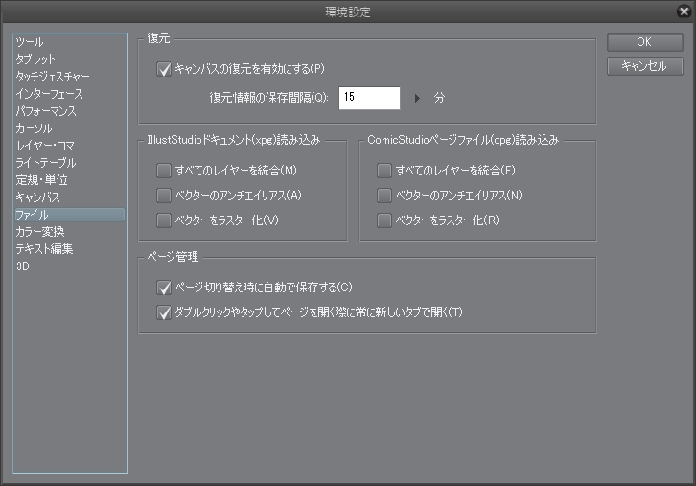The width and height of the screenshot is (696, 486).
Task: Open the タブレット settings category
Action: pos(35,60)
